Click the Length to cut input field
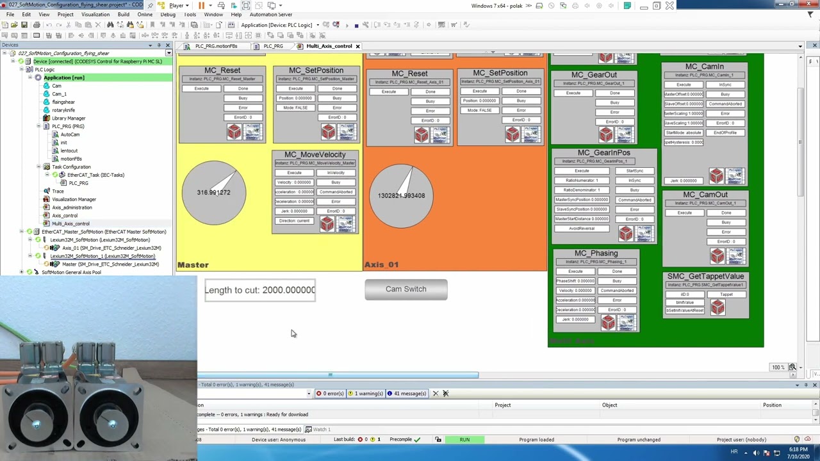This screenshot has height=461, width=820. coord(260,290)
